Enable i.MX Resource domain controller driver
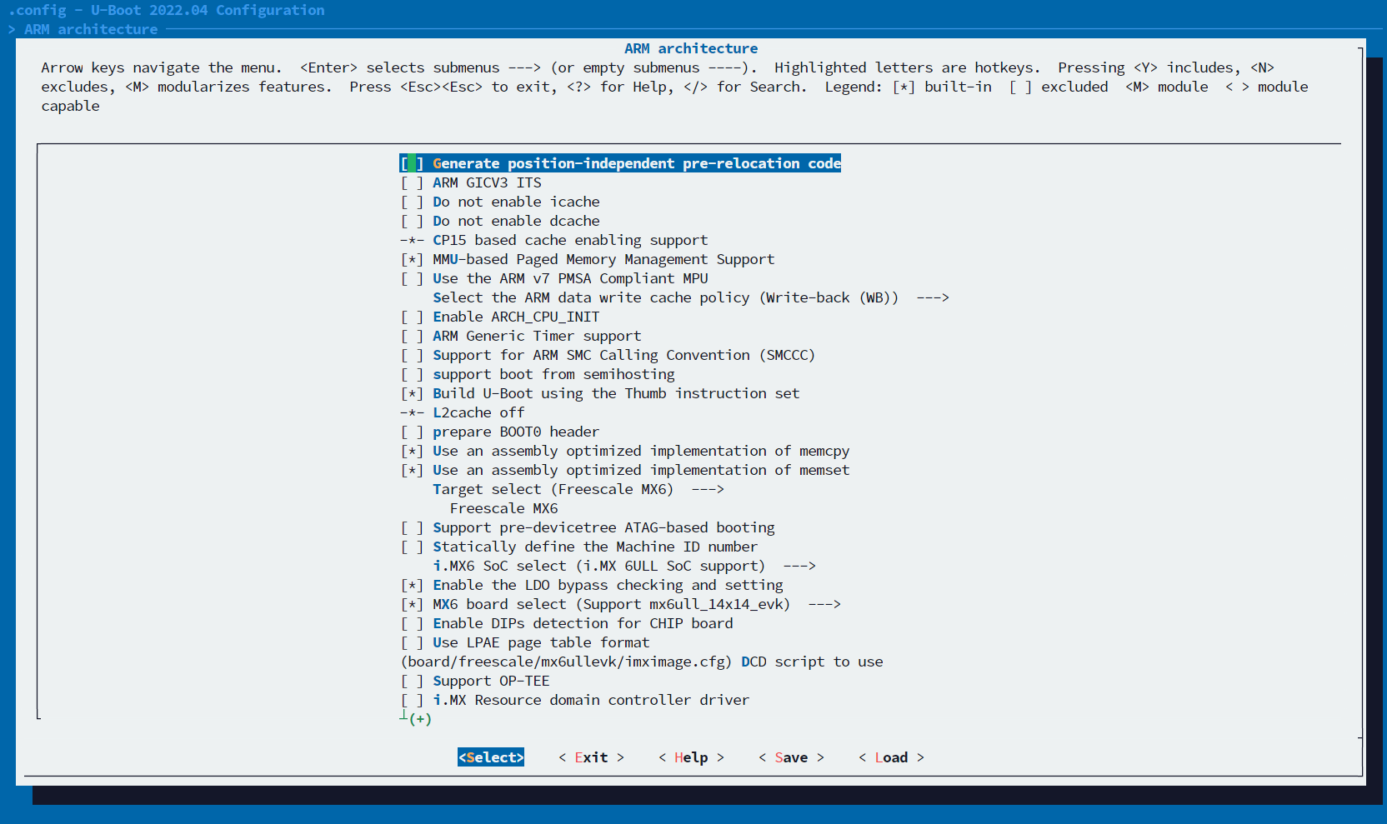The image size is (1387, 824). pos(575,700)
